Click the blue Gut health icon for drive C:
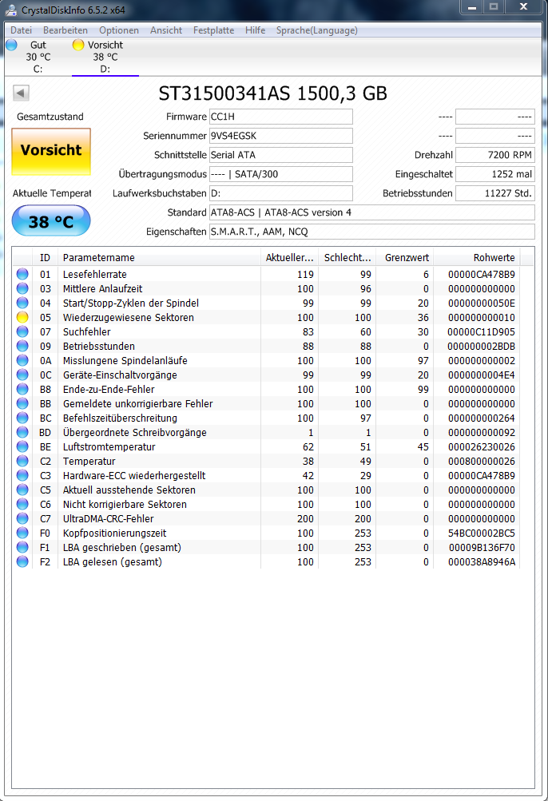Viewport: 548px width, 801px height. click(11, 45)
